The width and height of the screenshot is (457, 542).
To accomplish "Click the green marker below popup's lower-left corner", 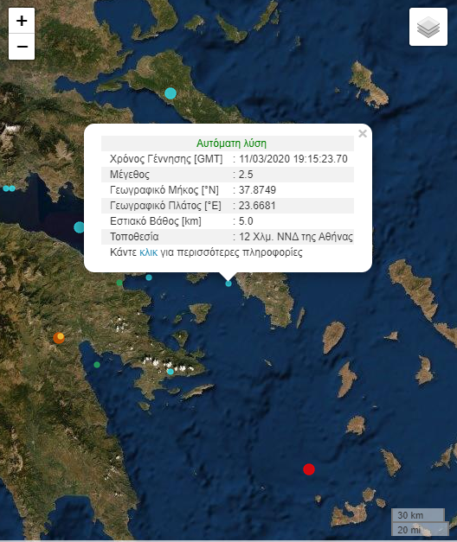I will tap(119, 283).
